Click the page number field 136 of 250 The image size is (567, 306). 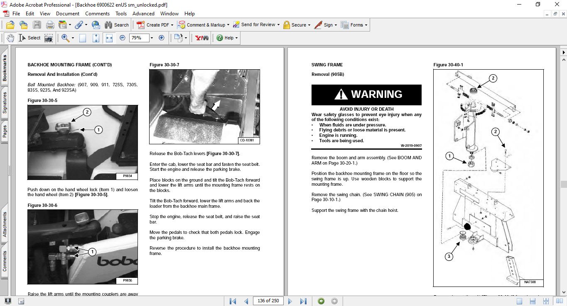click(x=268, y=301)
